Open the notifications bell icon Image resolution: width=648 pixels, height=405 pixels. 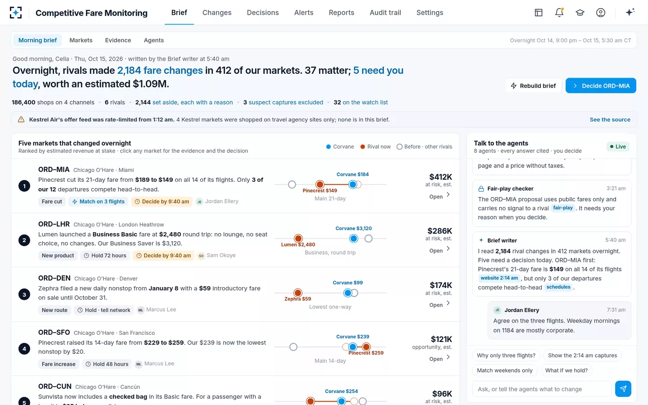(x=559, y=13)
